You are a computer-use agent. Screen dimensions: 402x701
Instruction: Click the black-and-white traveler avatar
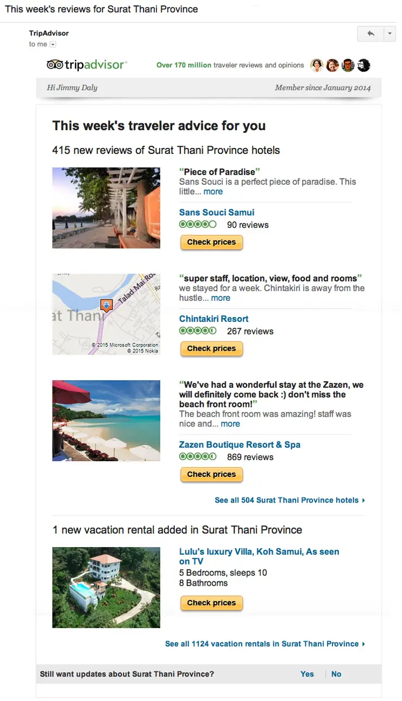[x=363, y=65]
